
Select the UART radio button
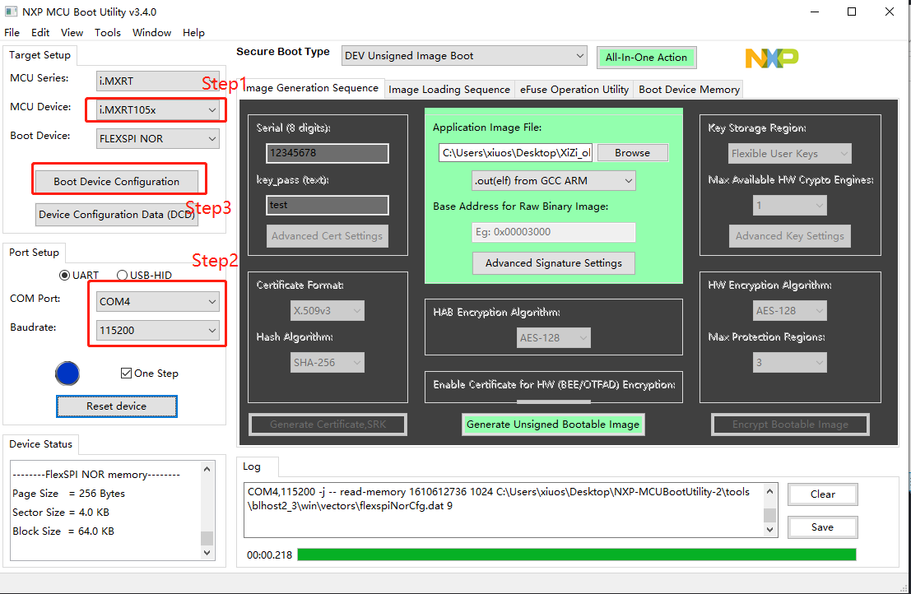point(65,275)
